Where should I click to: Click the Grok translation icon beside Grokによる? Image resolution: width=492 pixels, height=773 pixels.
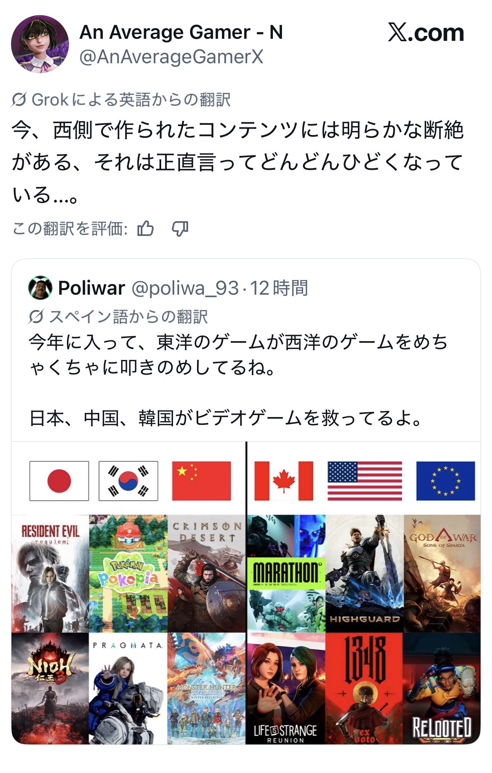coord(19,100)
